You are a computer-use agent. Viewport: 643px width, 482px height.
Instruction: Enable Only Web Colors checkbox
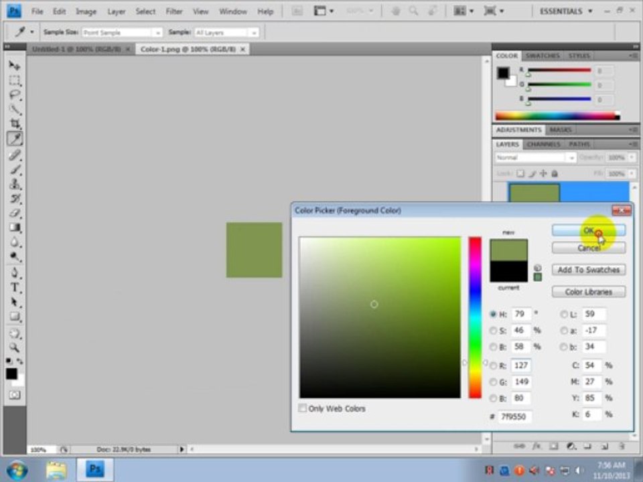(302, 408)
